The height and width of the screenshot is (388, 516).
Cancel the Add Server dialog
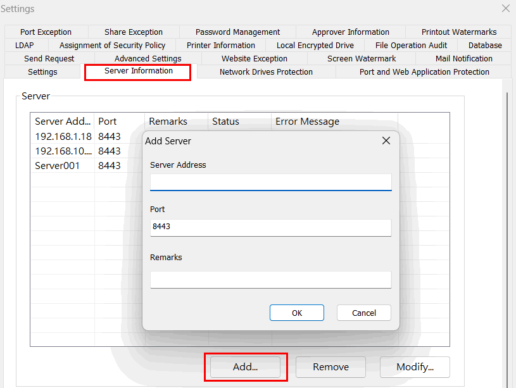pos(363,313)
